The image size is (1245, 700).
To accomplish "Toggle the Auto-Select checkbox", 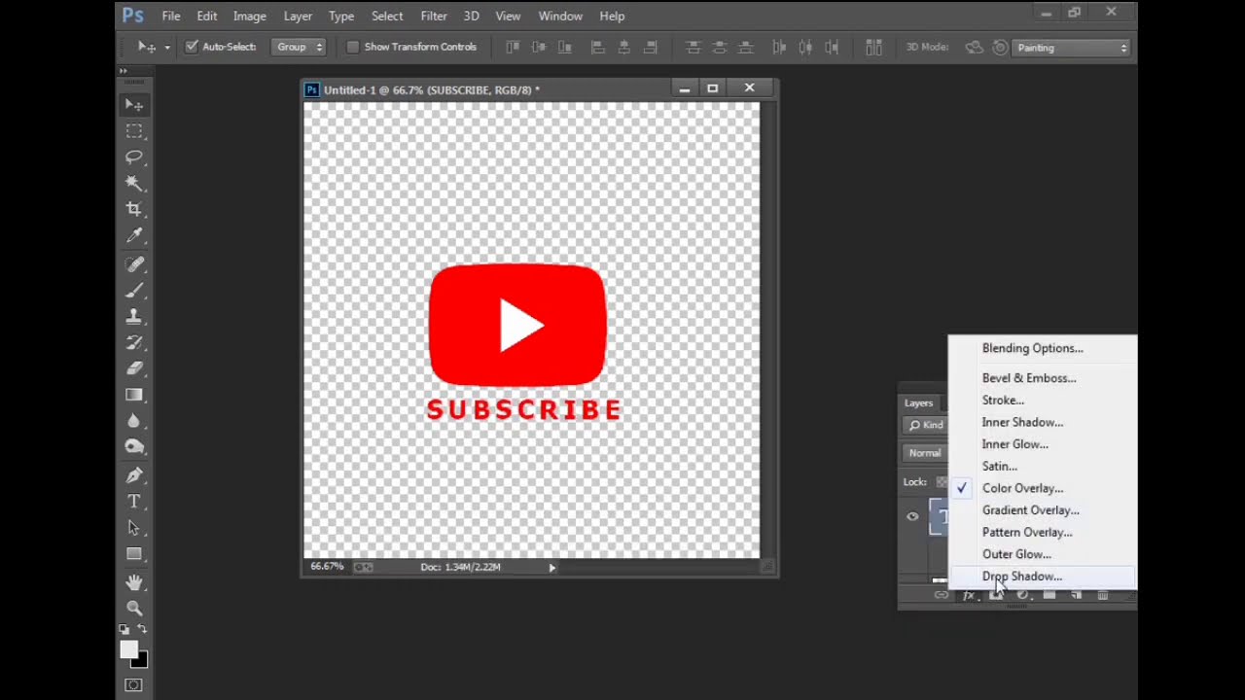I will point(192,47).
